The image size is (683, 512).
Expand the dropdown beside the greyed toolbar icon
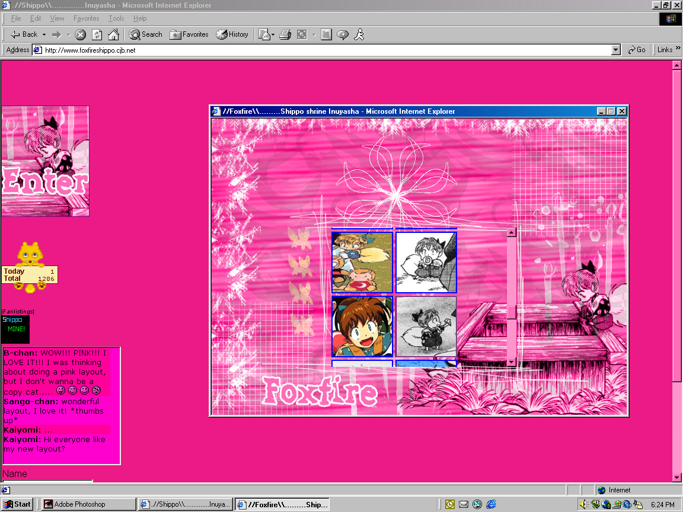pyautogui.click(x=314, y=34)
